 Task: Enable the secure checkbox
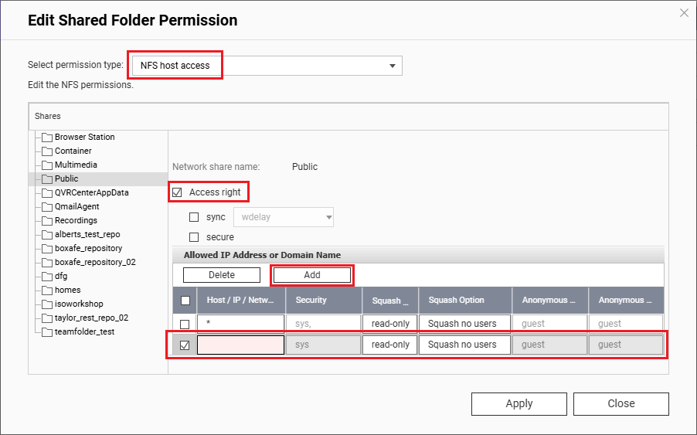[x=195, y=237]
